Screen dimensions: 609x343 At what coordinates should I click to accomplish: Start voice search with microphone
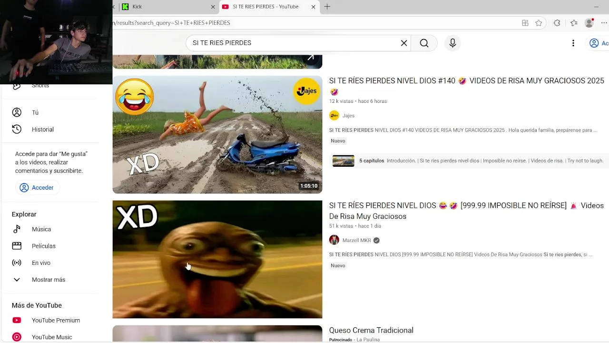coord(452,43)
